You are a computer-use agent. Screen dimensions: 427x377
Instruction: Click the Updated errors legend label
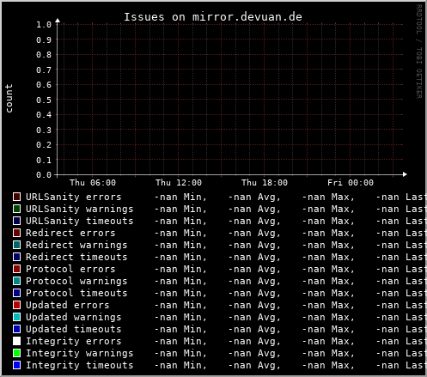coord(68,305)
